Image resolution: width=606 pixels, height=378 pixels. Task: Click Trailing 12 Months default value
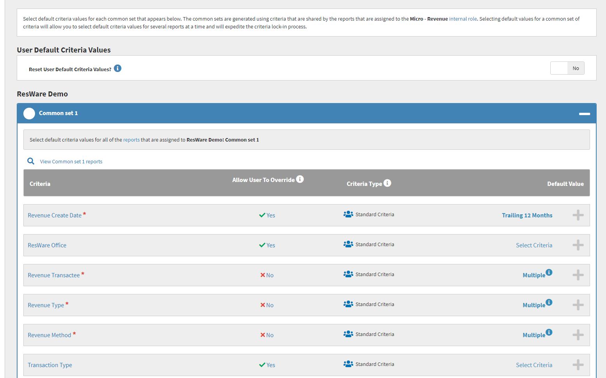(x=527, y=215)
